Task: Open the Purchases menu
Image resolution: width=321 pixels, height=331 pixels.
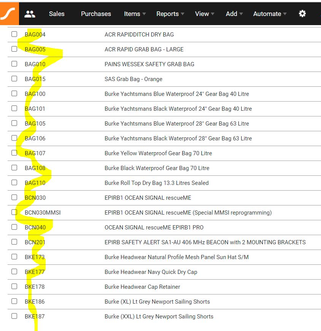Action: [96, 14]
